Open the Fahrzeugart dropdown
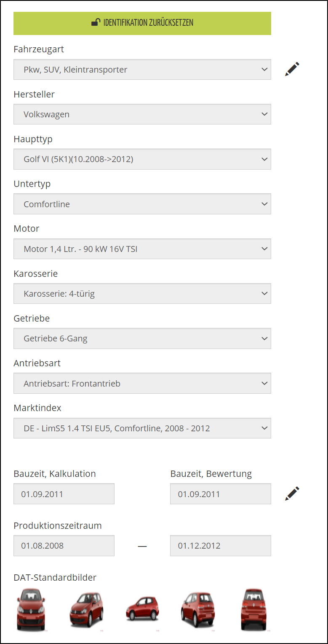The height and width of the screenshot is (644, 328). pos(142,70)
